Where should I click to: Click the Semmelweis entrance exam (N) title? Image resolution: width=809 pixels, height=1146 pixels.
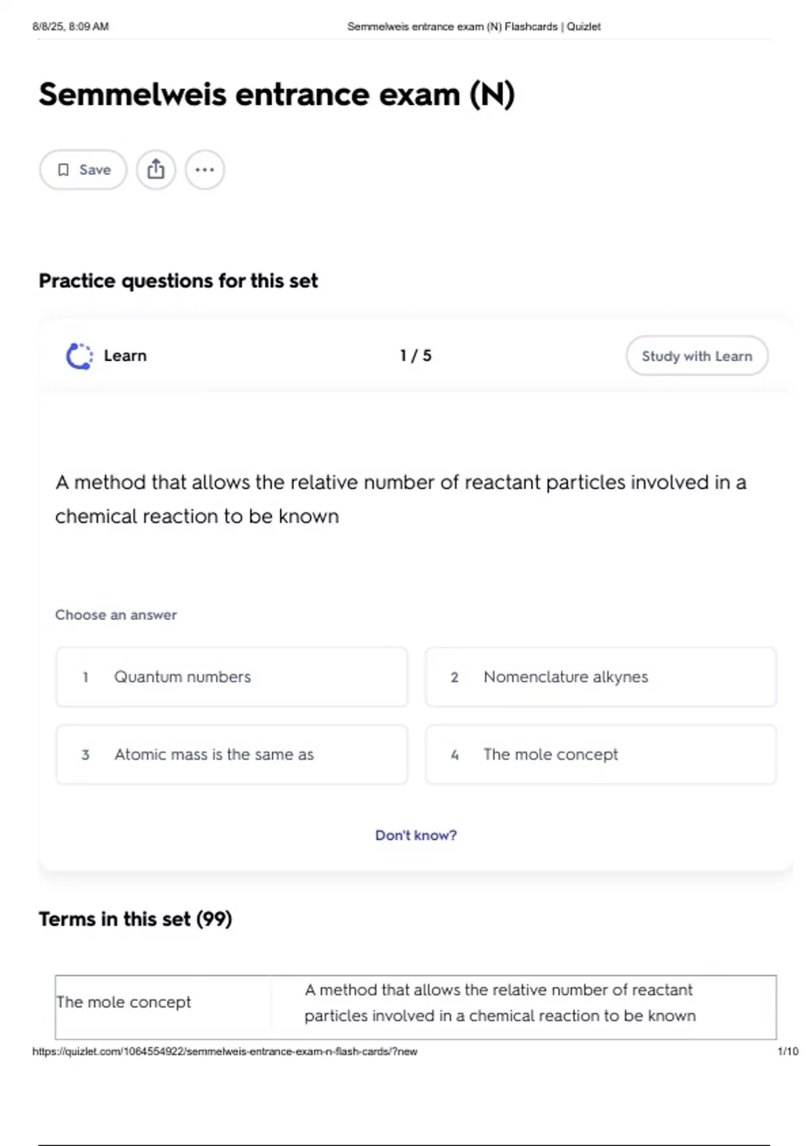[x=277, y=94]
